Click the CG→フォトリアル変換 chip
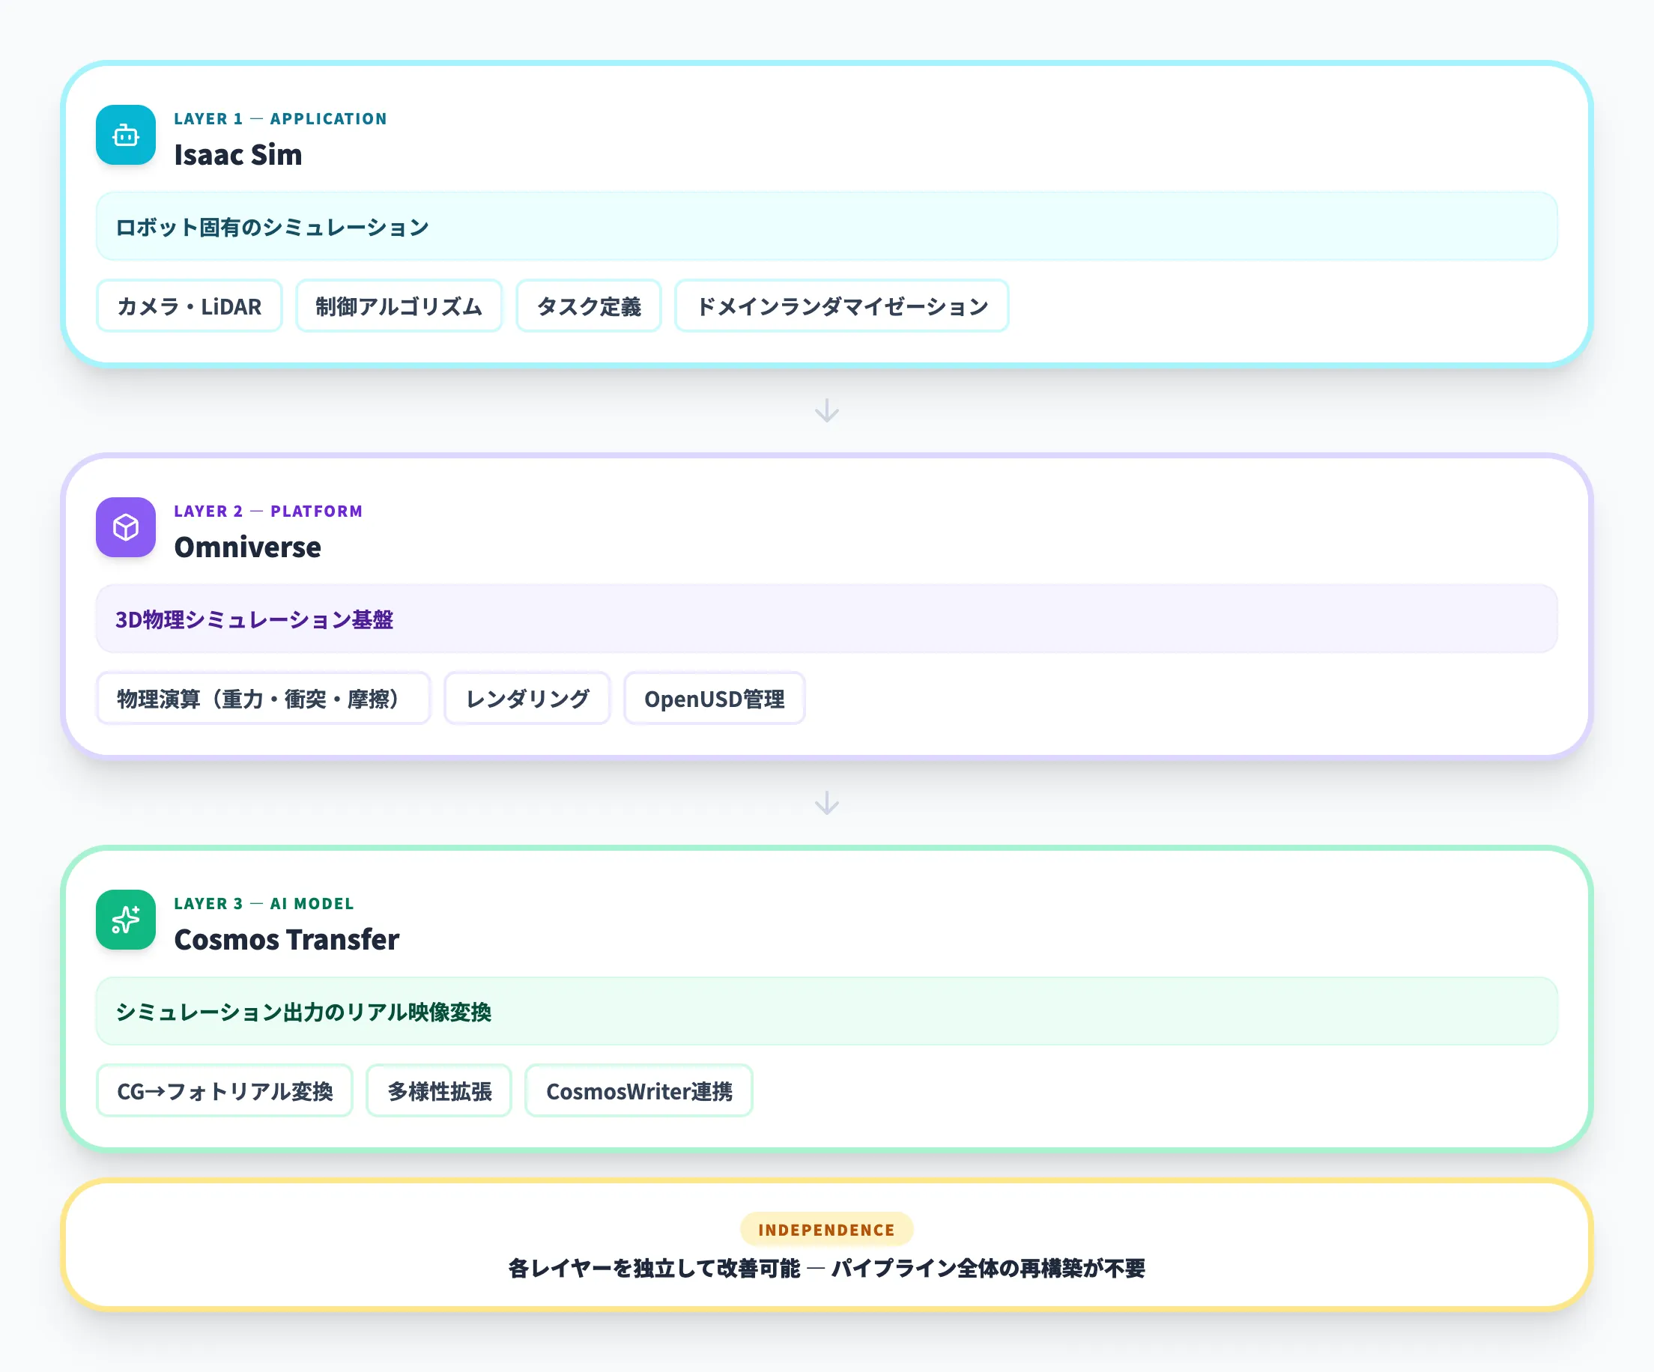1654x1372 pixels. (225, 1091)
